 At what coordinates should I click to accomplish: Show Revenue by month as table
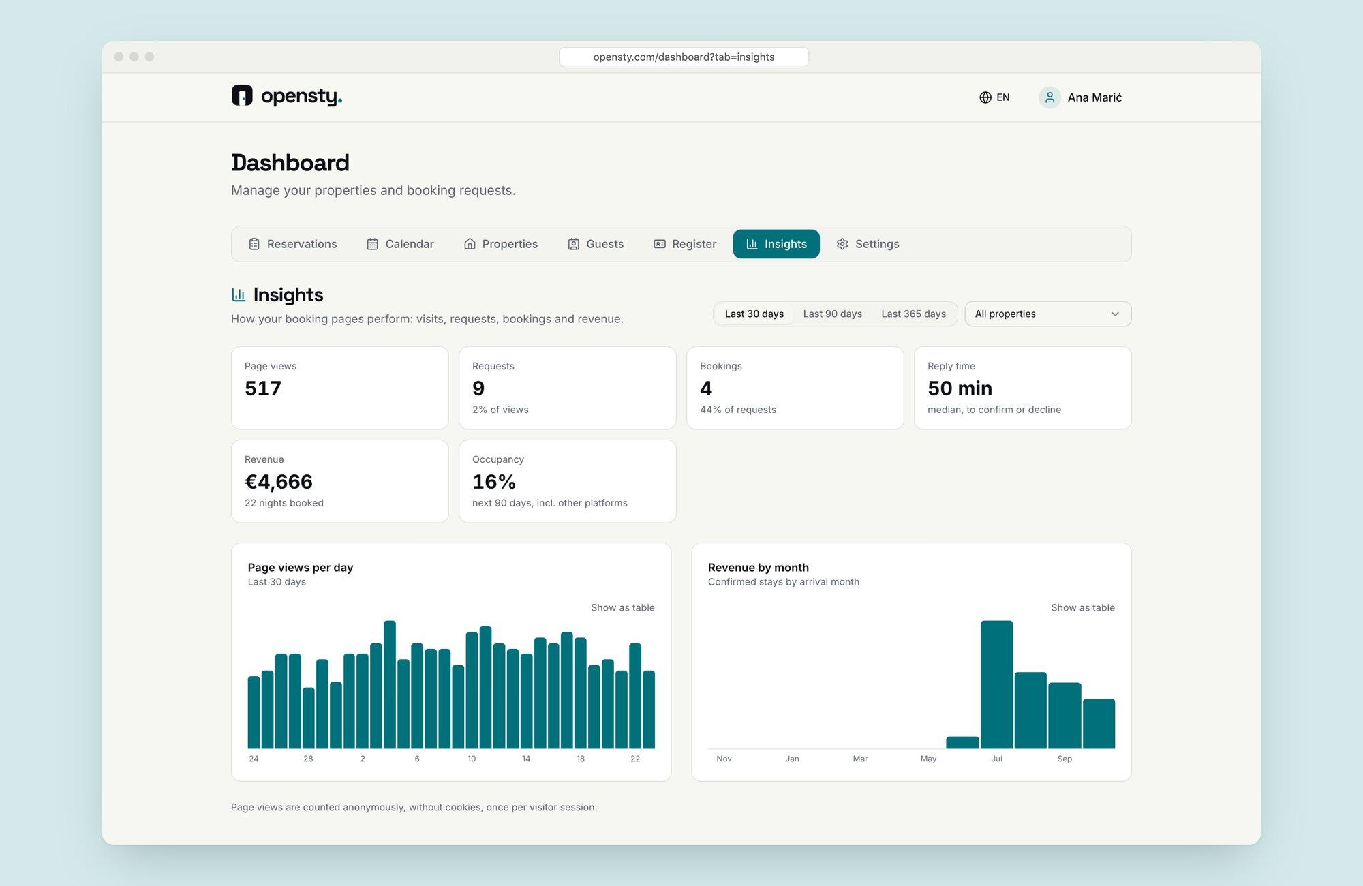coord(1082,607)
